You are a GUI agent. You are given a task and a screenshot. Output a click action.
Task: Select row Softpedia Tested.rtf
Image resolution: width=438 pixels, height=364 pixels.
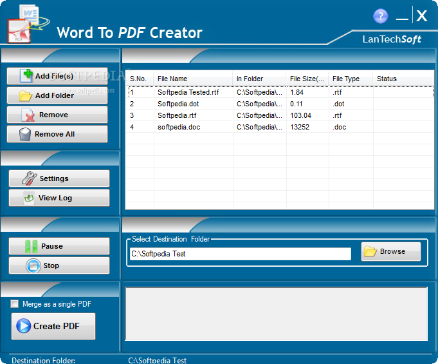[280, 92]
